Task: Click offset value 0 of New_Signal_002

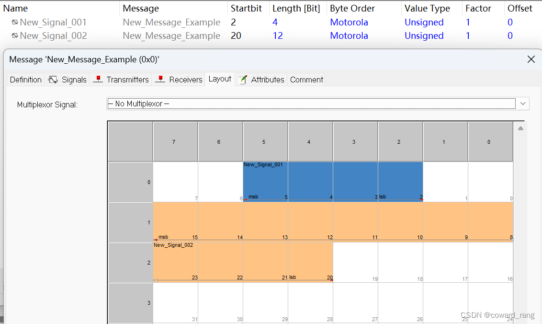Action: [510, 35]
